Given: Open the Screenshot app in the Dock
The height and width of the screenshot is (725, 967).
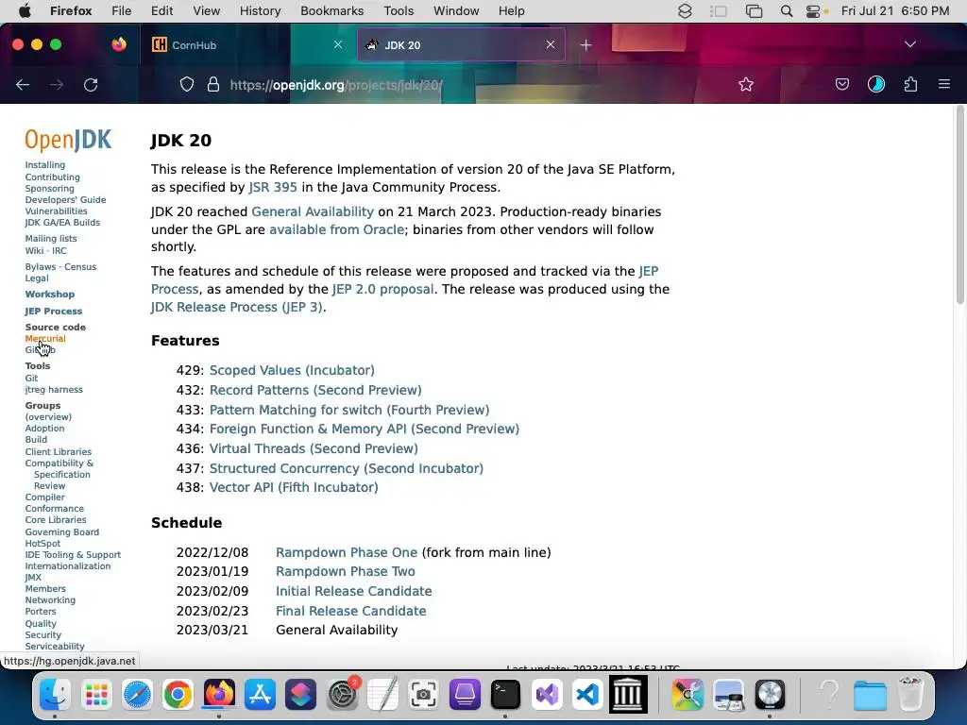Looking at the screenshot, I should (423, 695).
